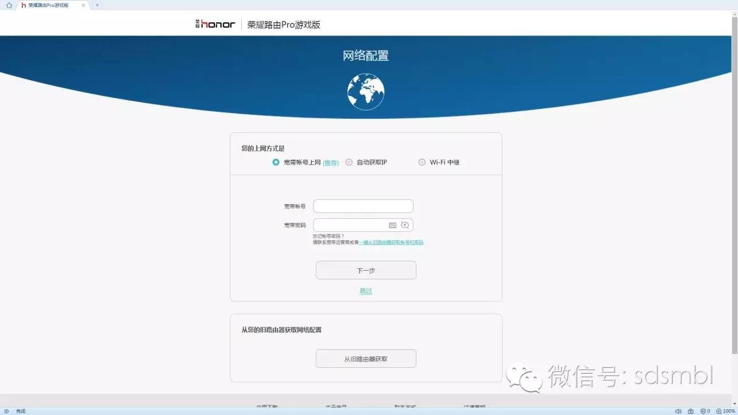Viewport: 738px width, 415px height.
Task: Click the globe network icon
Action: coord(366,91)
